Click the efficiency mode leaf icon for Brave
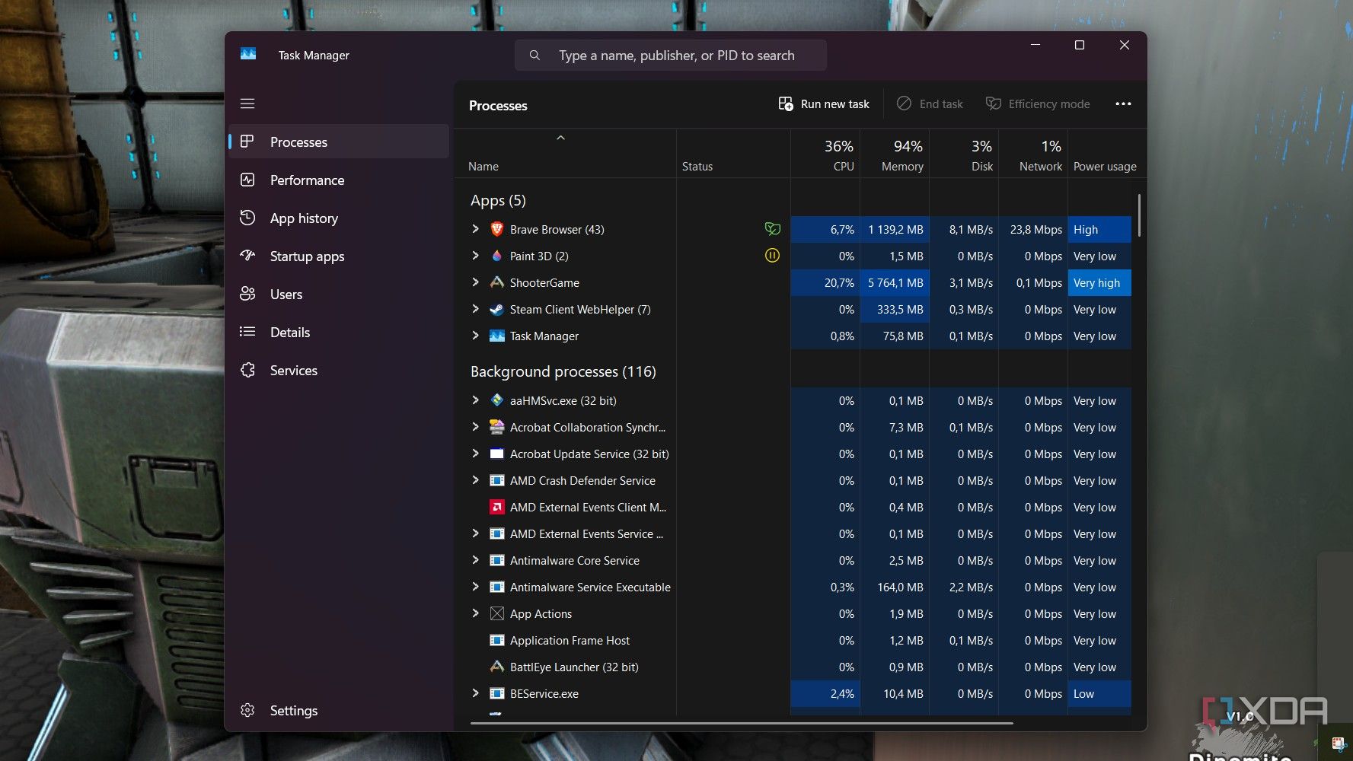This screenshot has height=761, width=1353. point(772,229)
